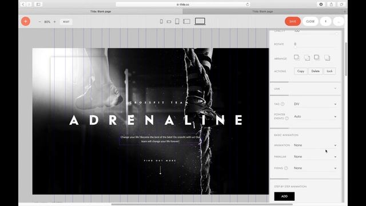
Task: Open the Tag dropdown showing DIV
Action: coord(315,104)
